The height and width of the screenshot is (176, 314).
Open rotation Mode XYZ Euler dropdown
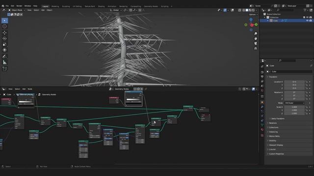[294, 103]
